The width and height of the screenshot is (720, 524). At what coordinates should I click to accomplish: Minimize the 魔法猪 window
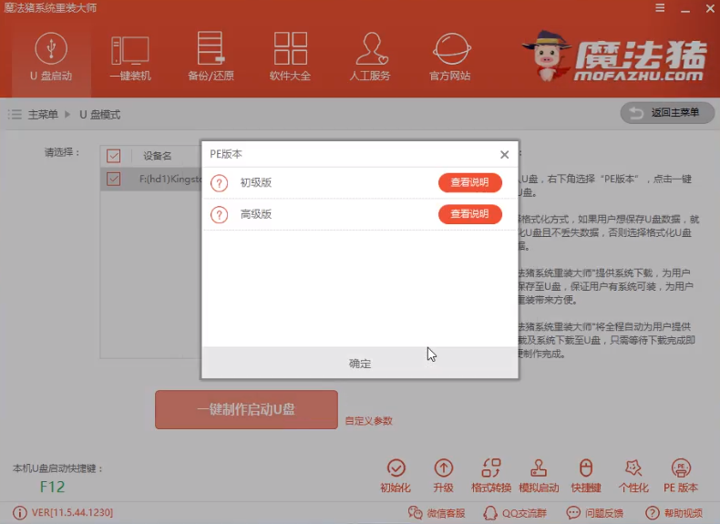coord(685,9)
